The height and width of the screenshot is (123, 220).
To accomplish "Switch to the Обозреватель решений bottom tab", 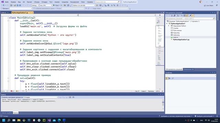I will coord(174,69).
